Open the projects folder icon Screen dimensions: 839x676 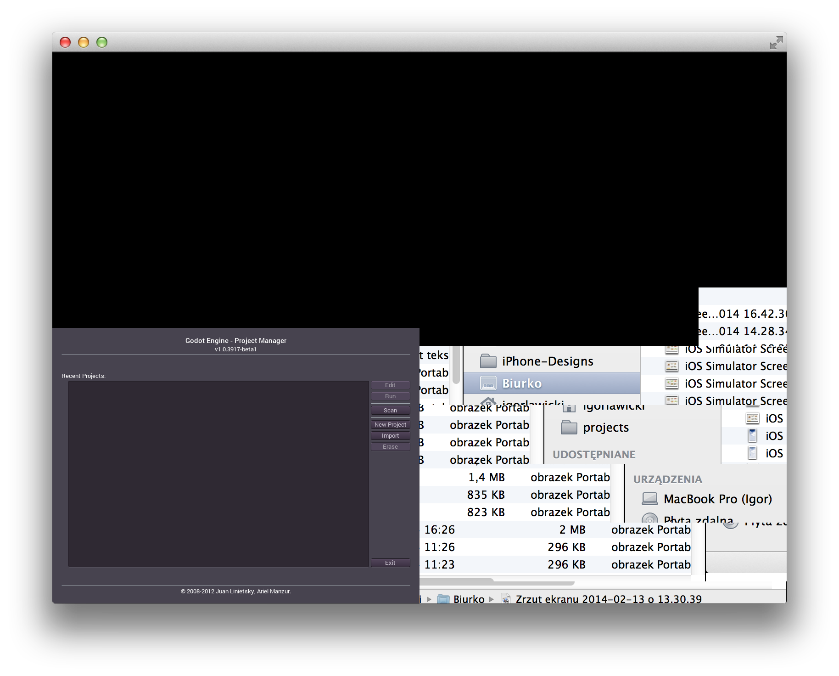coord(569,427)
